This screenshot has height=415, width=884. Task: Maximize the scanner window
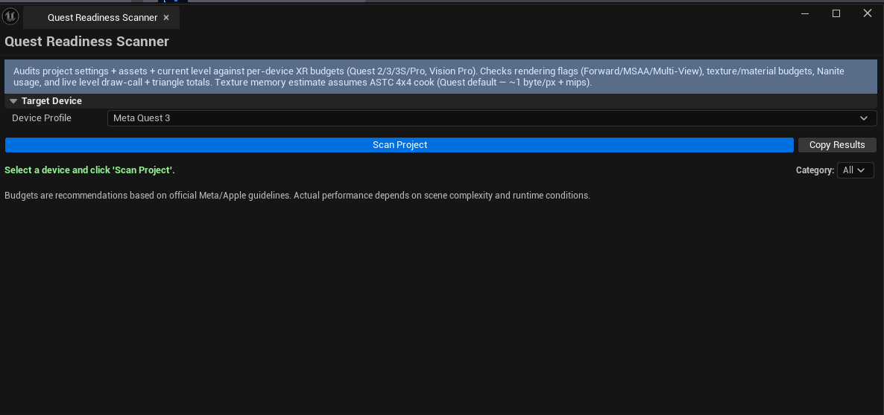[x=836, y=13]
